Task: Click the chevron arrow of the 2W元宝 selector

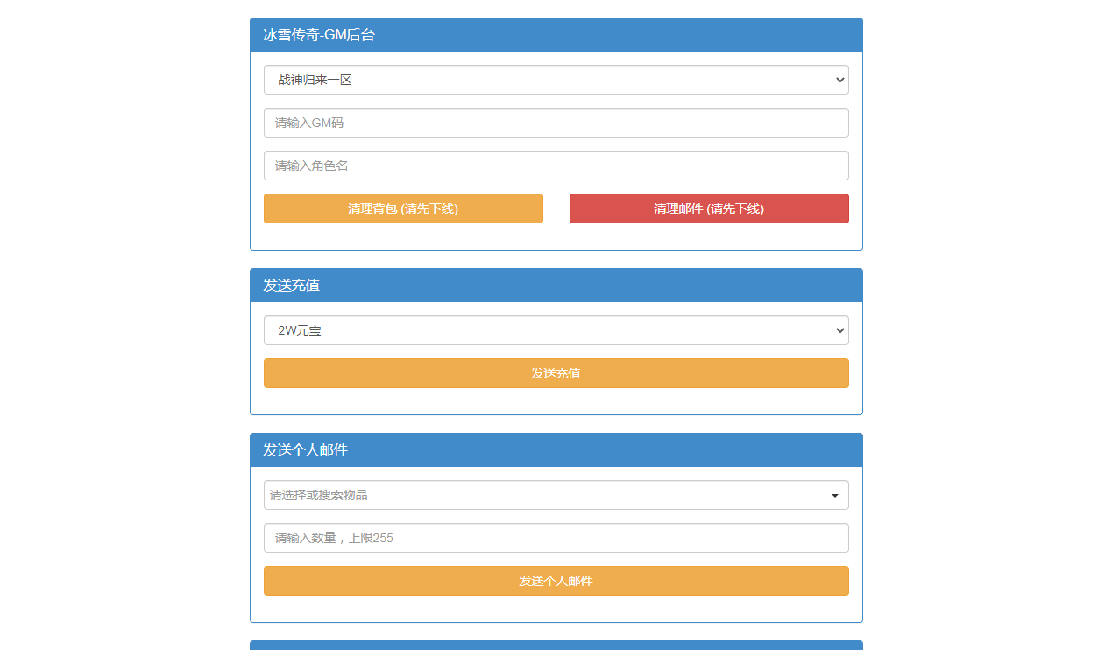Action: coord(840,330)
